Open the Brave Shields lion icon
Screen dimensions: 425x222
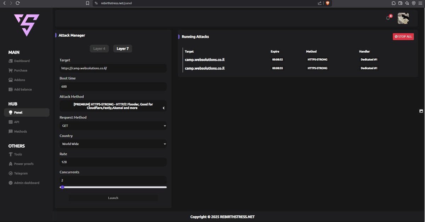tap(328, 3)
